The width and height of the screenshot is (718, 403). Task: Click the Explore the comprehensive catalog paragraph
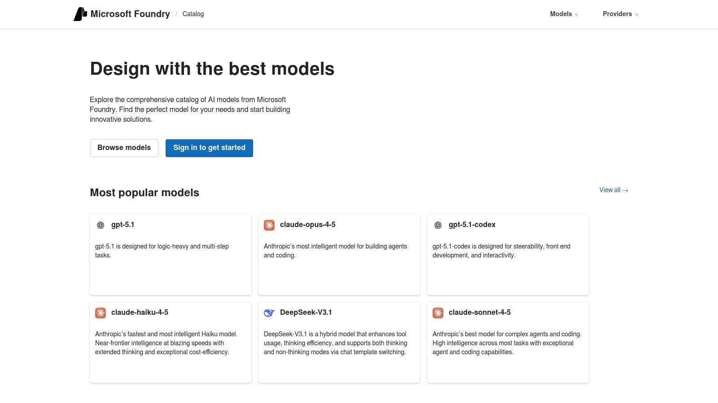[190, 110]
